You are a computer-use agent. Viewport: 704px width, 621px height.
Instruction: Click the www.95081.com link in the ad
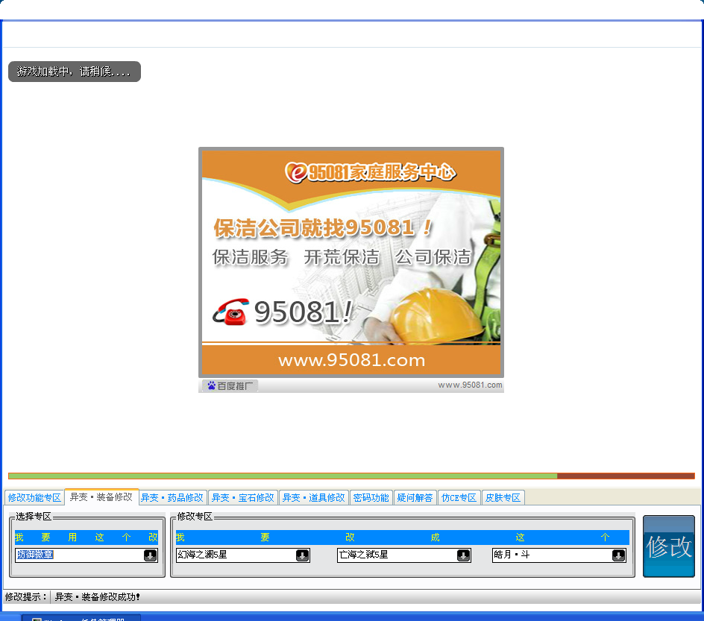tap(351, 360)
